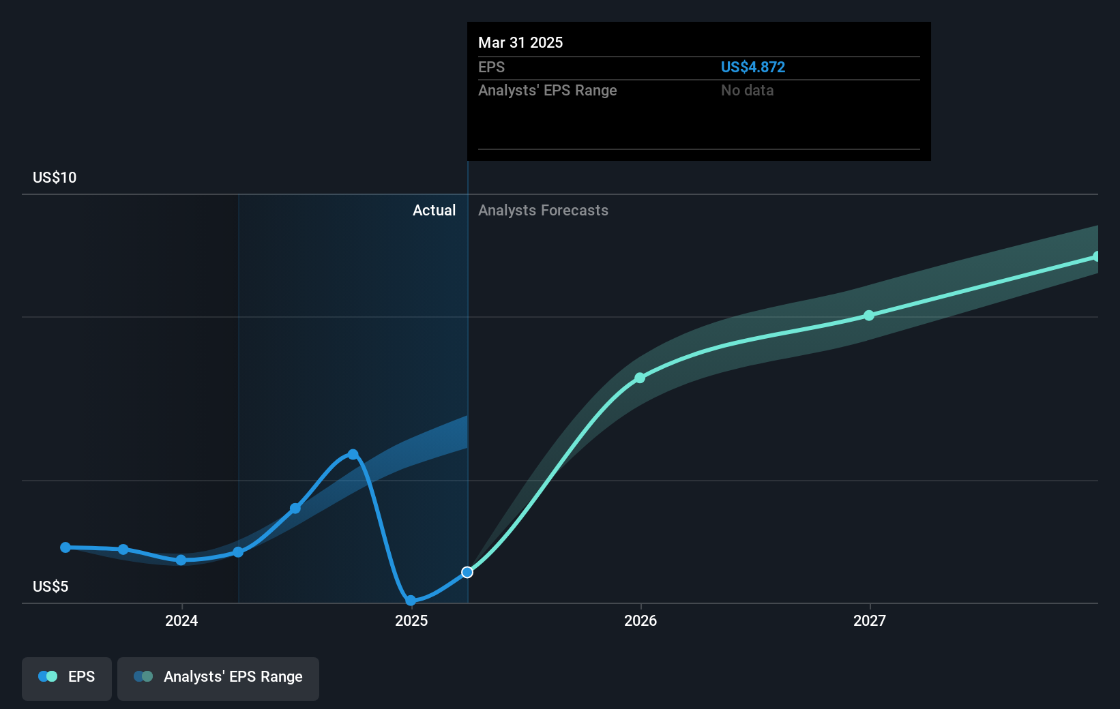Image resolution: width=1120 pixels, height=709 pixels.
Task: Select the Mar 31 2025 EPS data point
Action: pos(467,572)
